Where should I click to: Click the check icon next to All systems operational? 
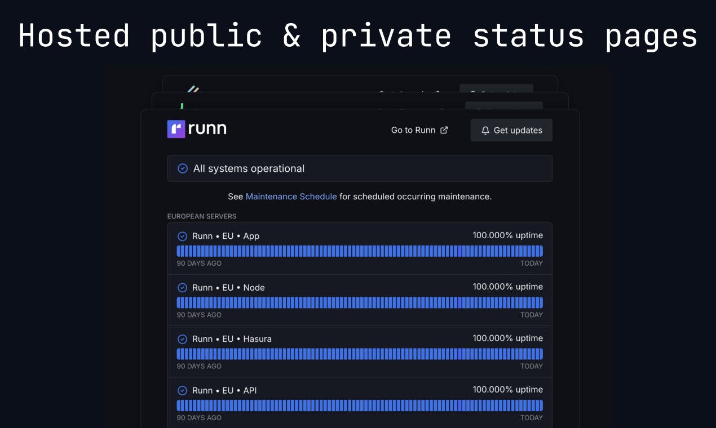[183, 168]
